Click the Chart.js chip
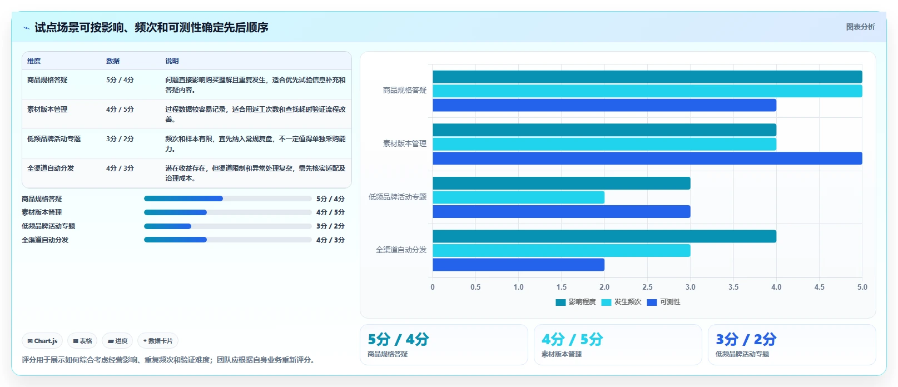The width and height of the screenshot is (898, 387). (x=42, y=341)
